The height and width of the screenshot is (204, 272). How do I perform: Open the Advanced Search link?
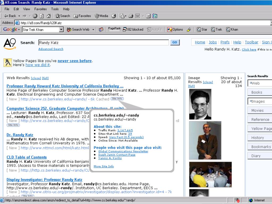51,49
